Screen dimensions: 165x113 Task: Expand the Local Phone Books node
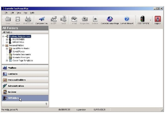click(7, 49)
